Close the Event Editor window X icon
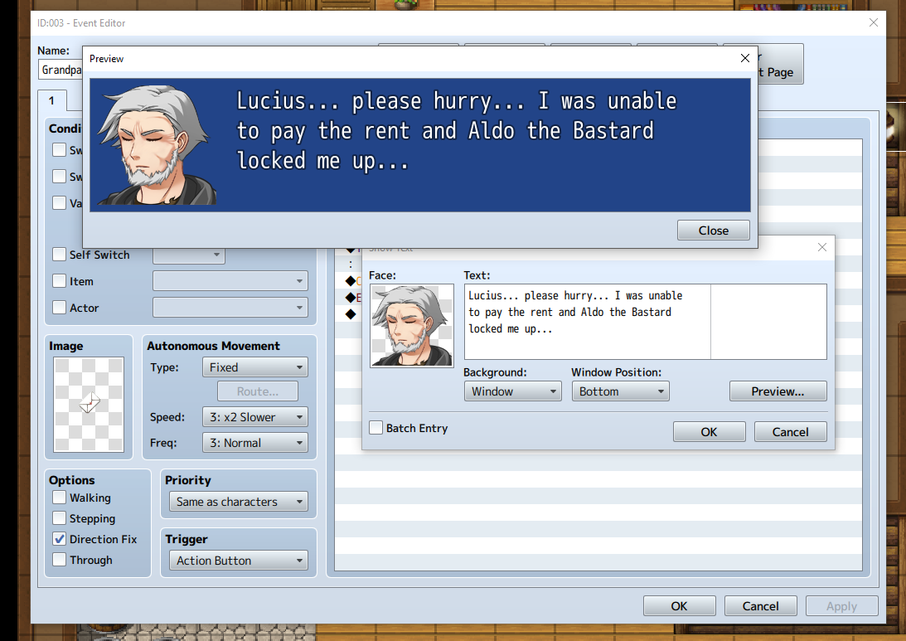The image size is (906, 641). pos(873,23)
